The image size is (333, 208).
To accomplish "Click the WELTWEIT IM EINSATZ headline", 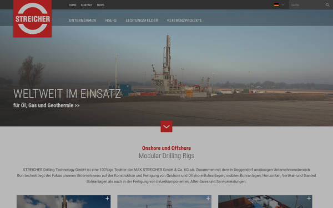I will pyautogui.click(x=67, y=94).
